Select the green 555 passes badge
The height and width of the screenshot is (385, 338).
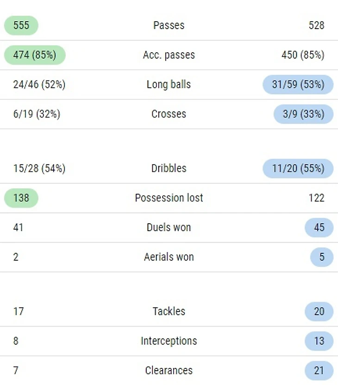pos(21,25)
